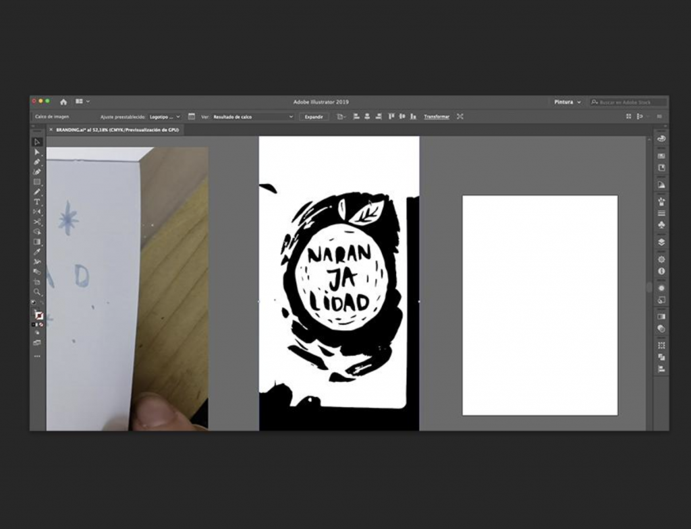Select the Type tool
This screenshot has width=691, height=529.
tap(37, 202)
